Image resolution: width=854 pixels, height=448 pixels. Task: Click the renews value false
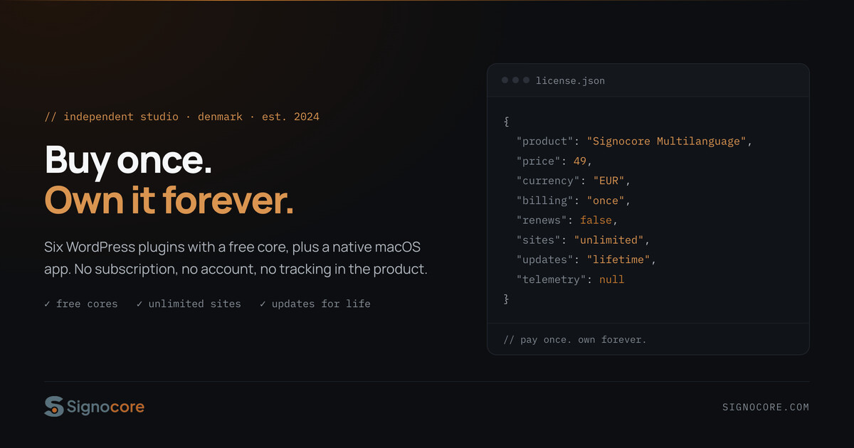(596, 220)
